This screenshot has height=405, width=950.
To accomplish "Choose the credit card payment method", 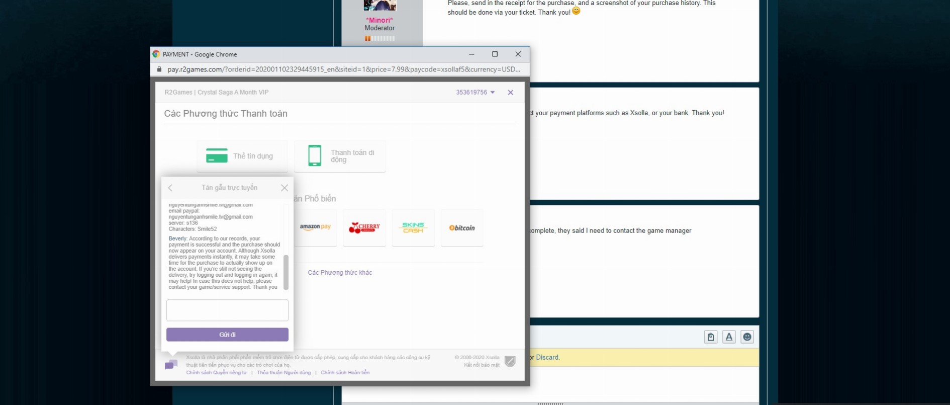I will pos(242,156).
